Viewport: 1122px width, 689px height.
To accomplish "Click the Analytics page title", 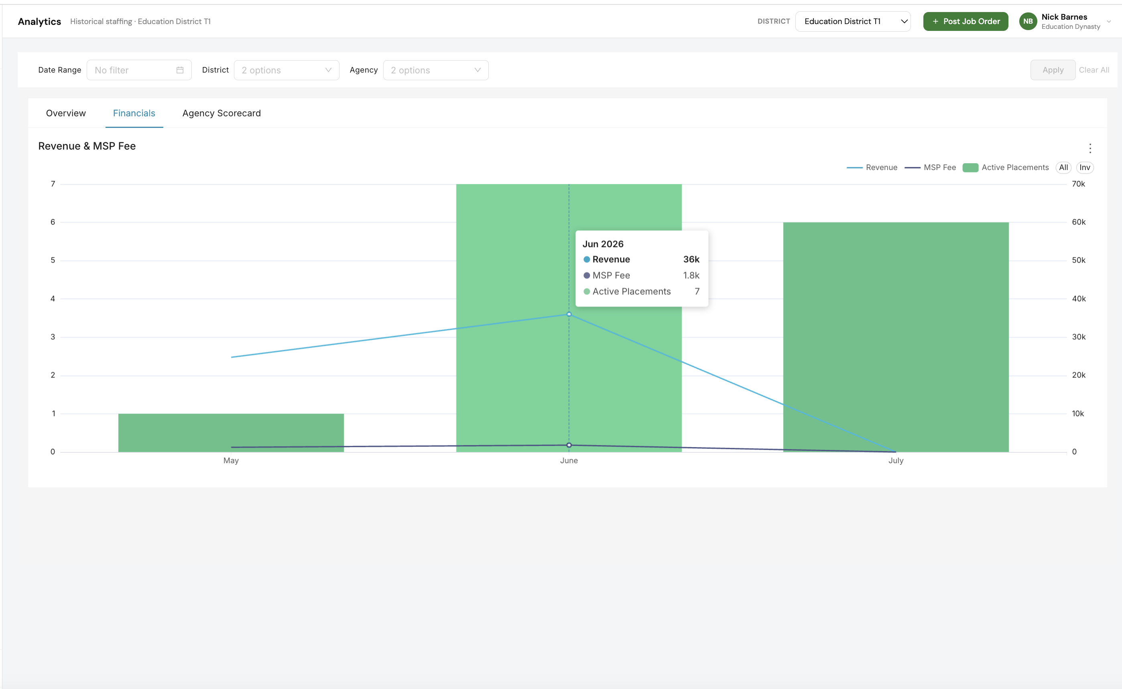I will 39,21.
